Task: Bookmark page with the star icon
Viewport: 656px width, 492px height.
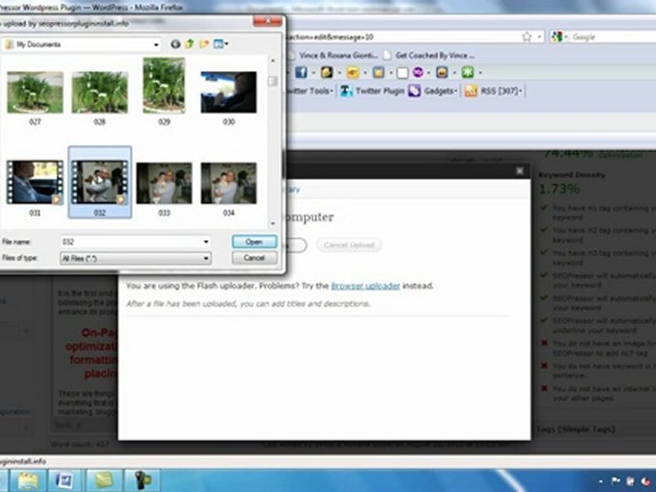Action: click(x=527, y=37)
